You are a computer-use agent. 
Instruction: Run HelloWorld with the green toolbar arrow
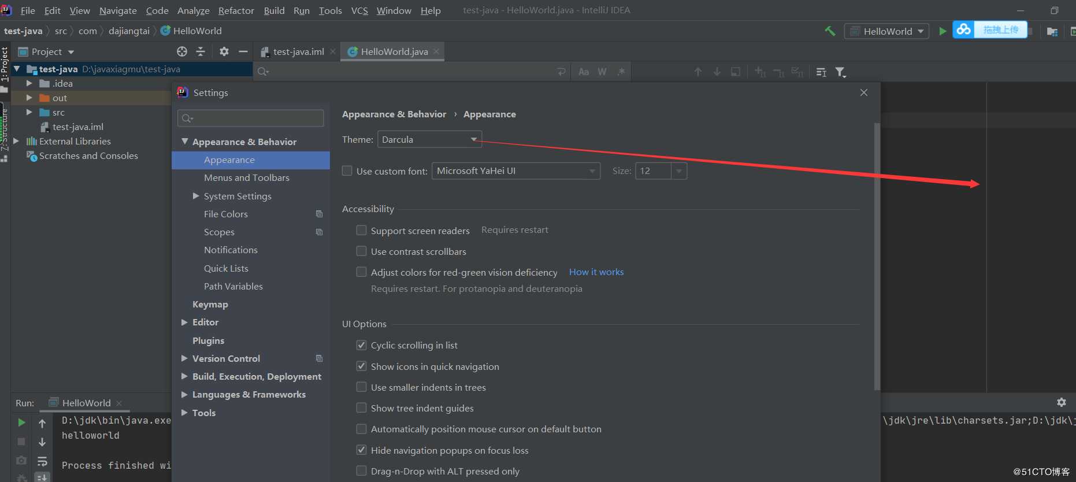(943, 31)
